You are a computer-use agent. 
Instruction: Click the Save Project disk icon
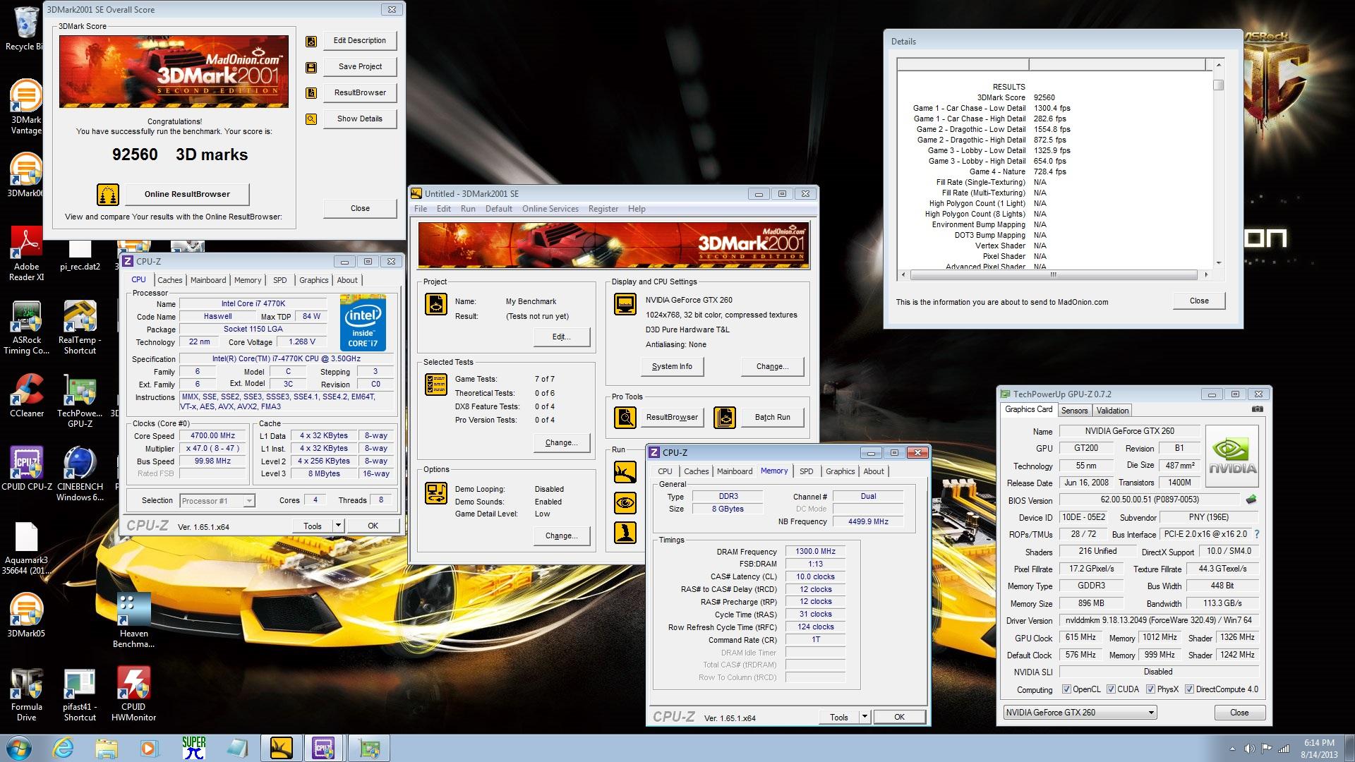coord(311,67)
